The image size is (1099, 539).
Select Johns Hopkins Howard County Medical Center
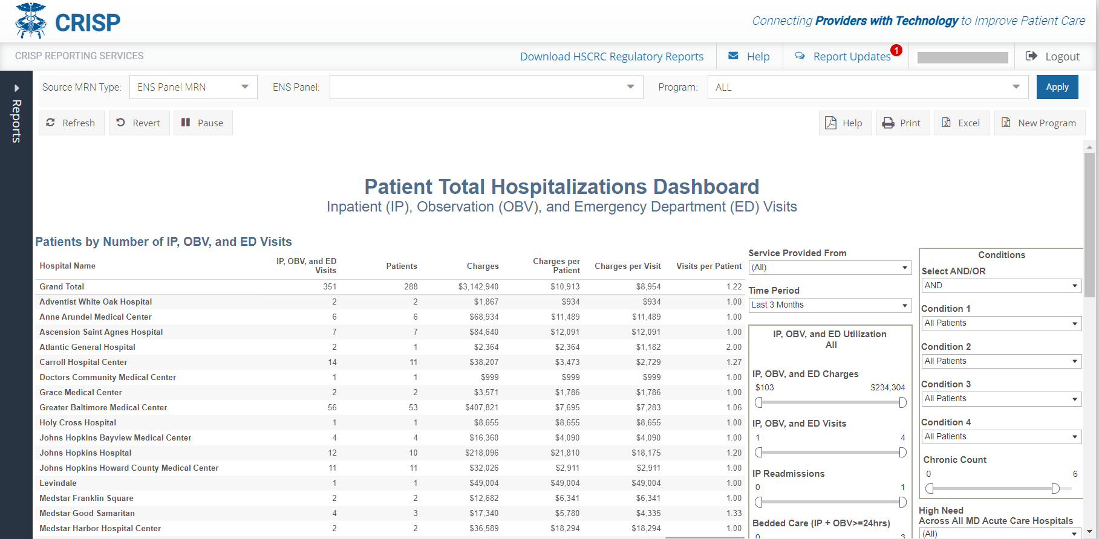tap(391, 468)
